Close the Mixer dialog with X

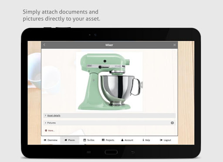tap(175, 45)
